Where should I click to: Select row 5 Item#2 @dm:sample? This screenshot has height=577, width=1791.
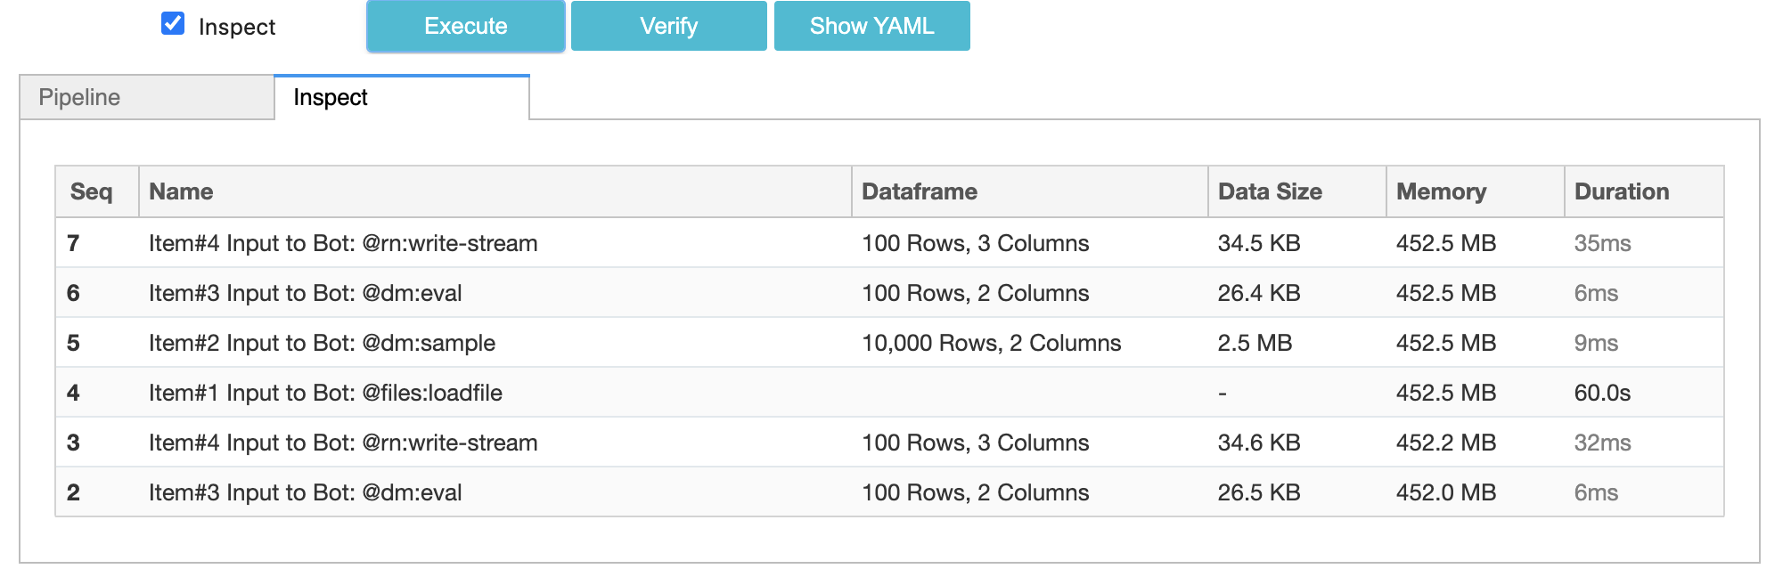pos(322,343)
